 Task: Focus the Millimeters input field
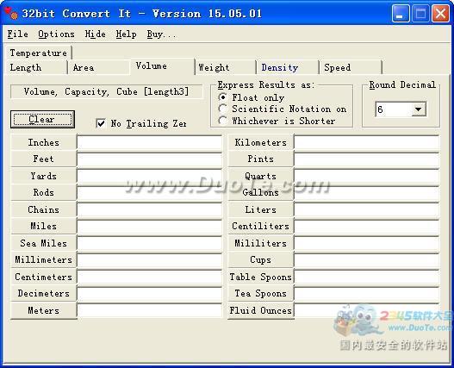pos(150,260)
